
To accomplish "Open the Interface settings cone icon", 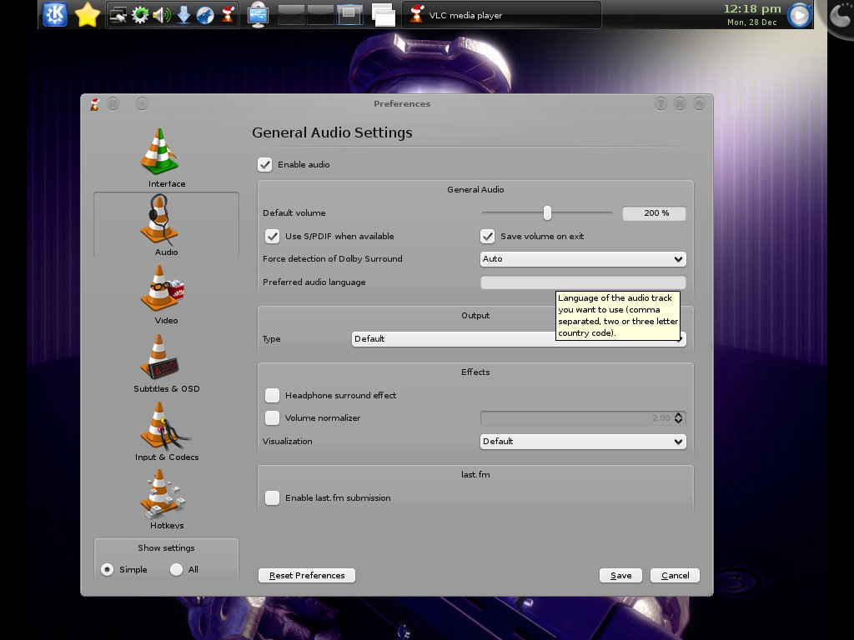I will (160, 152).
